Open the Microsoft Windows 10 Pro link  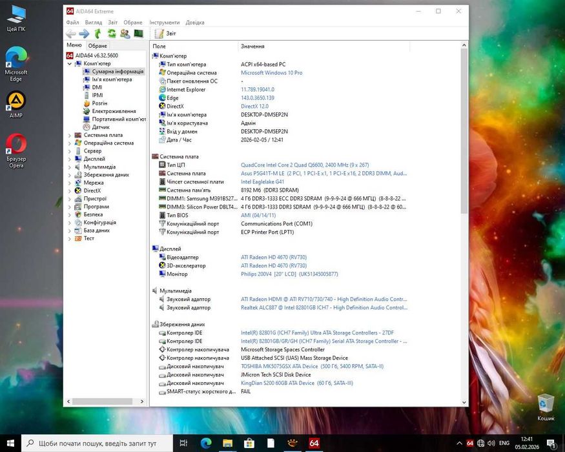272,73
